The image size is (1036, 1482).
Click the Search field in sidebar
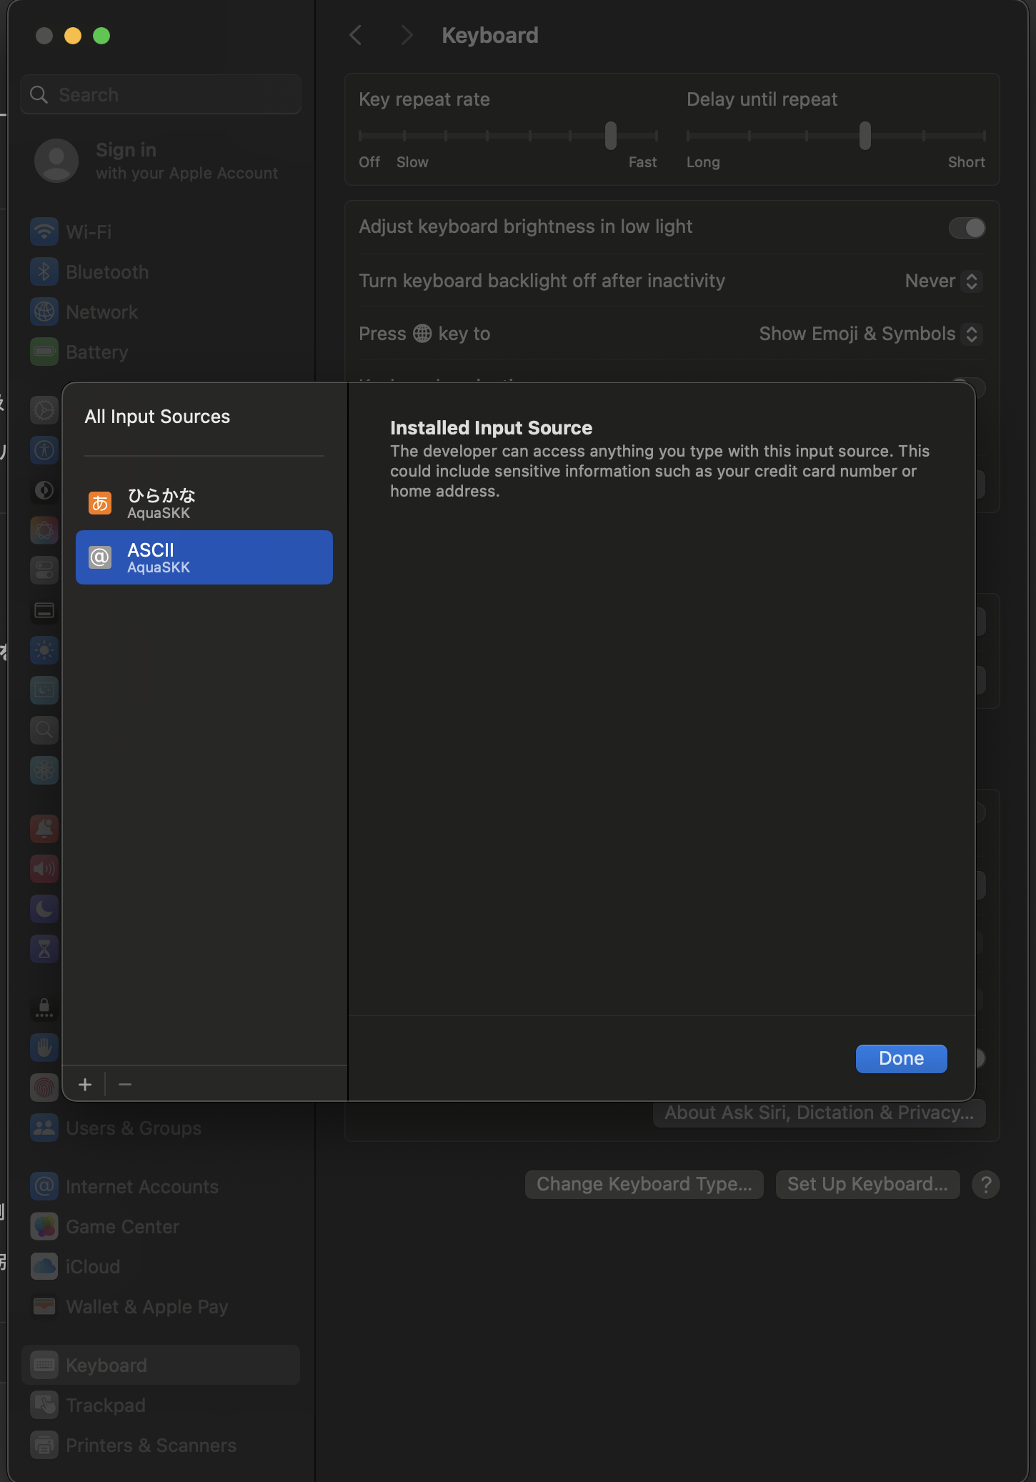pyautogui.click(x=161, y=94)
